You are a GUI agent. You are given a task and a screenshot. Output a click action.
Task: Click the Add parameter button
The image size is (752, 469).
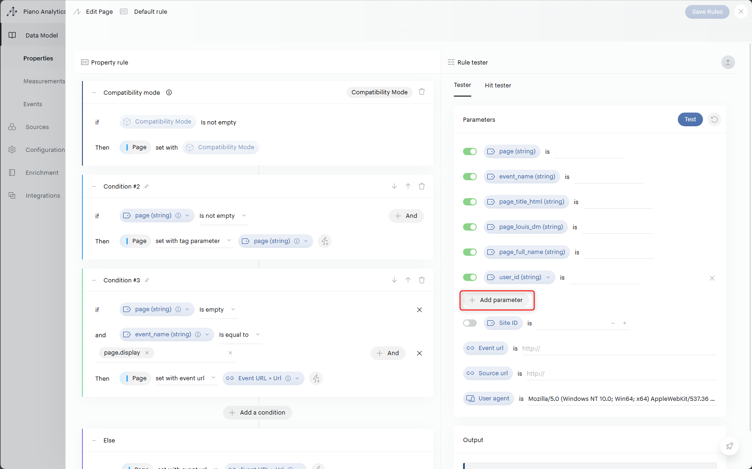point(496,300)
